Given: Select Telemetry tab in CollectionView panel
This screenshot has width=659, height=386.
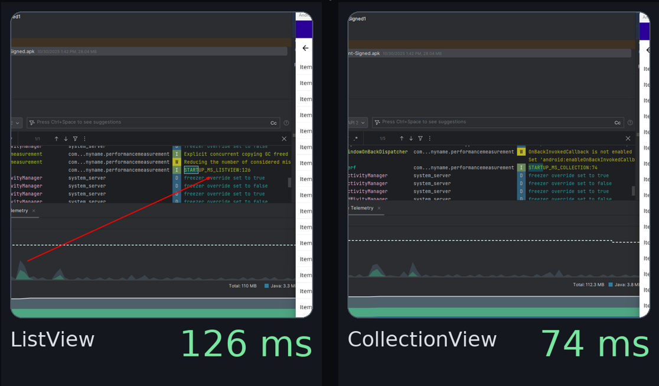Looking at the screenshot, I should coord(361,208).
